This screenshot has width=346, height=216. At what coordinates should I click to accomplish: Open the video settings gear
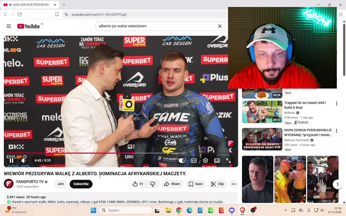coord(205,160)
